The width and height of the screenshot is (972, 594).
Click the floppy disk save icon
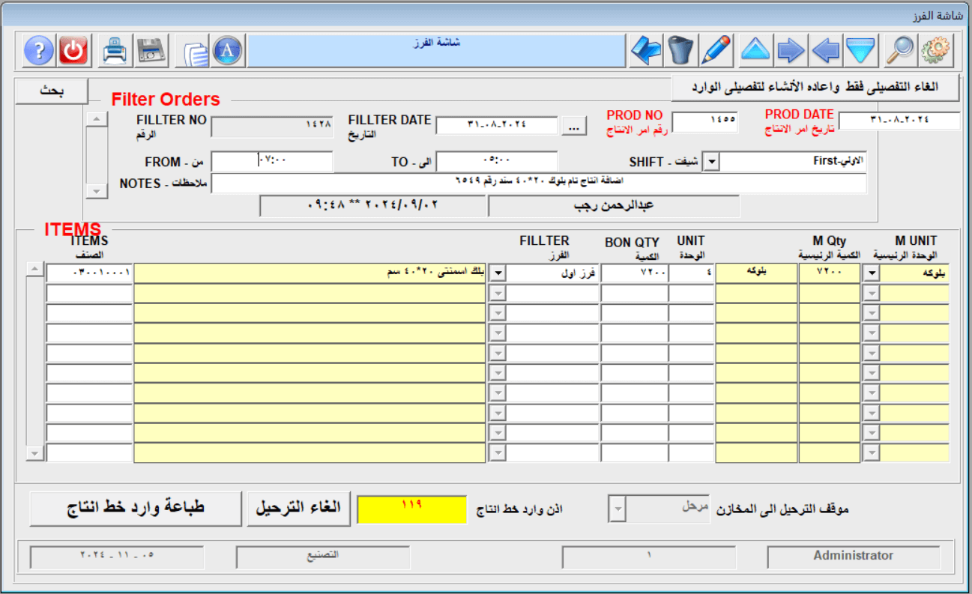coord(151,51)
